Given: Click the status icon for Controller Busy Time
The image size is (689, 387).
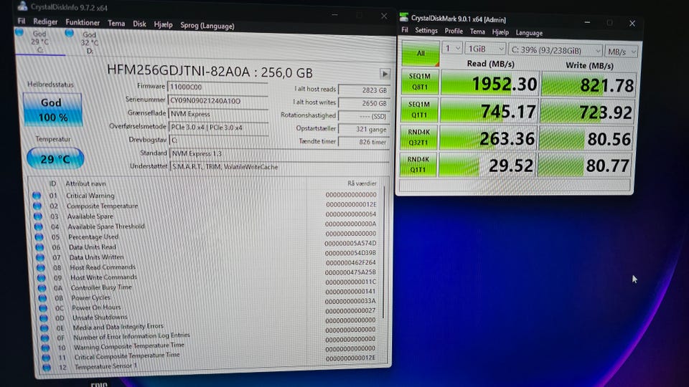Looking at the screenshot, I should coord(42,288).
